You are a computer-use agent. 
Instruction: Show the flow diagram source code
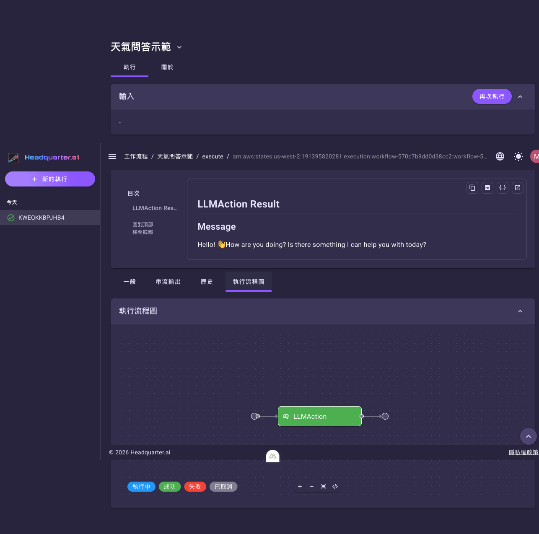(x=335, y=486)
